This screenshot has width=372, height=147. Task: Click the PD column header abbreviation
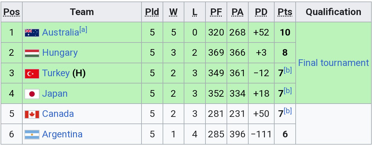point(261,12)
